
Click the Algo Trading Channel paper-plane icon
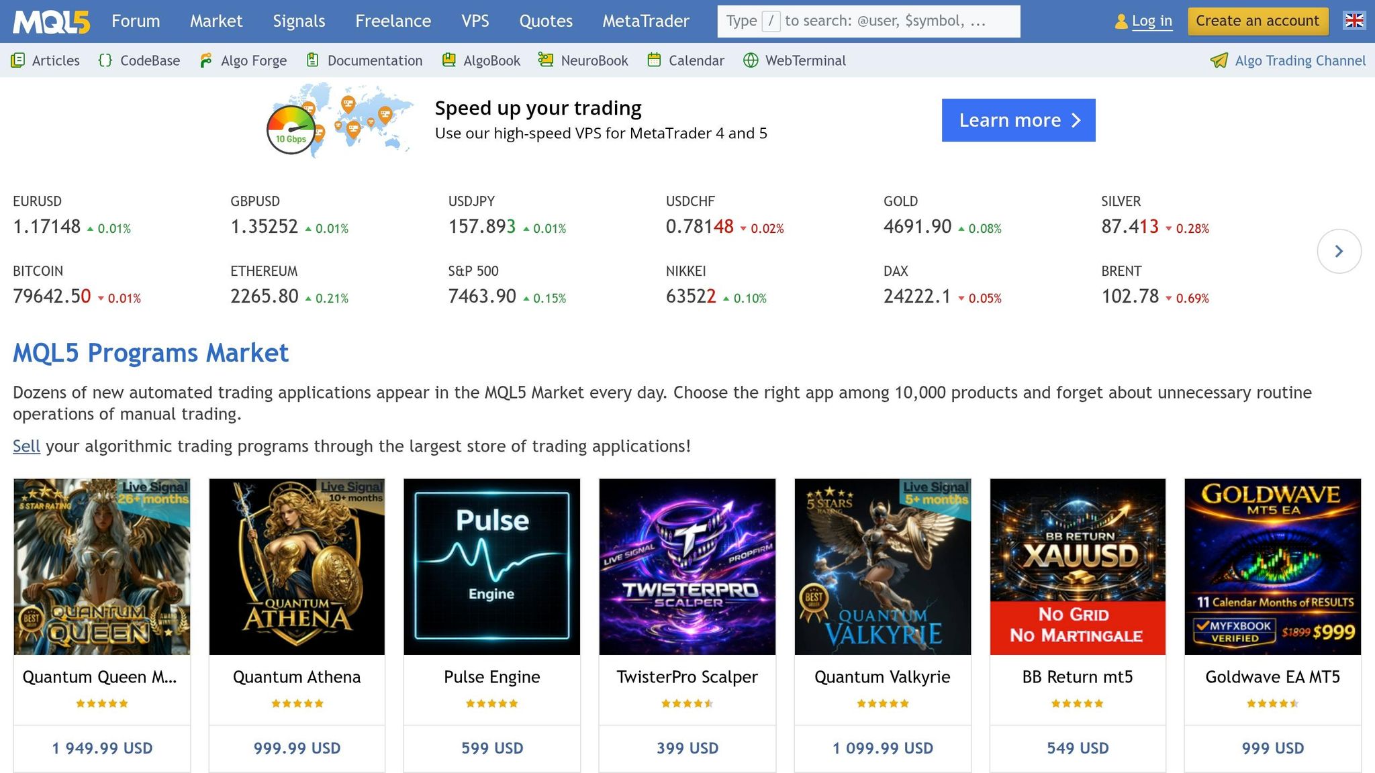[x=1219, y=60]
